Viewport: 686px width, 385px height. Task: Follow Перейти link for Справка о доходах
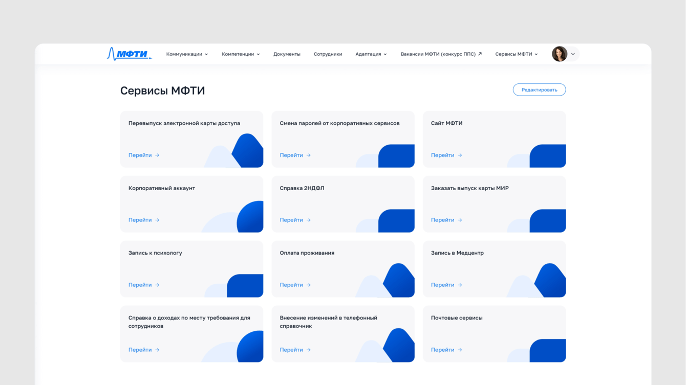click(144, 350)
